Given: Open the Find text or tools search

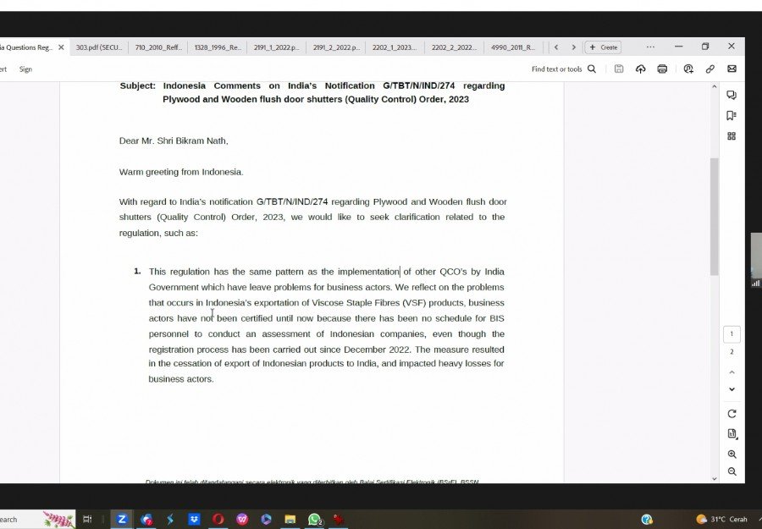Looking at the screenshot, I should pos(564,69).
